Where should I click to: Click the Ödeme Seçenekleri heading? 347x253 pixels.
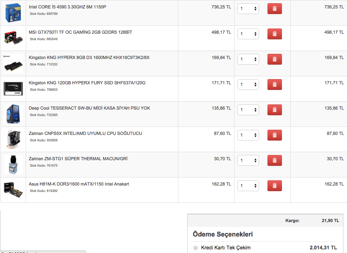pos(222,234)
